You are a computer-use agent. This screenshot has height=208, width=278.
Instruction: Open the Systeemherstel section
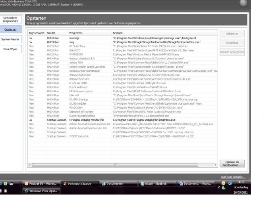coord(11,39)
